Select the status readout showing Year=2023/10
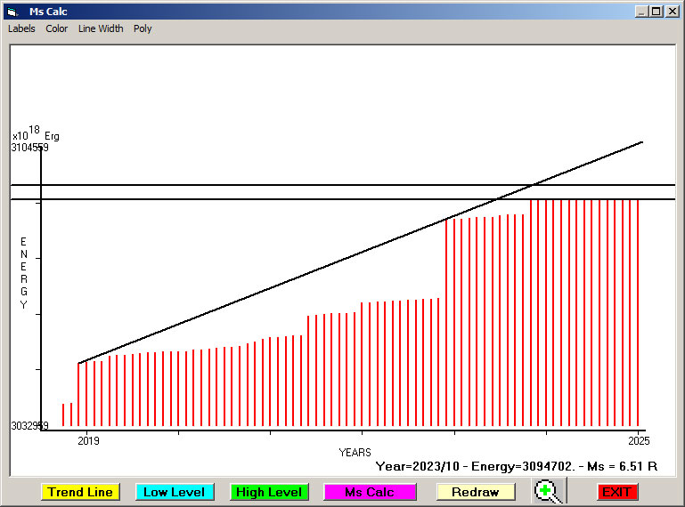This screenshot has height=507, width=685. (516, 465)
